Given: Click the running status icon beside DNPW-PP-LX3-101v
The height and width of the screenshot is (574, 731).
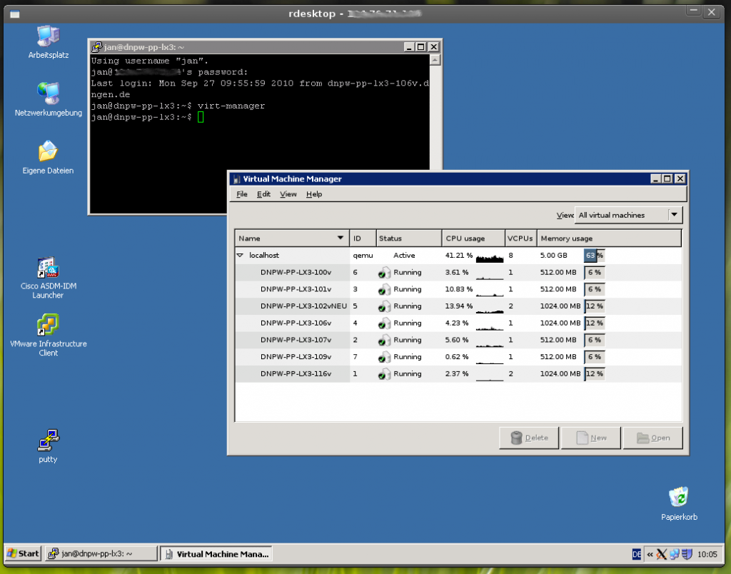Looking at the screenshot, I should coord(385,289).
